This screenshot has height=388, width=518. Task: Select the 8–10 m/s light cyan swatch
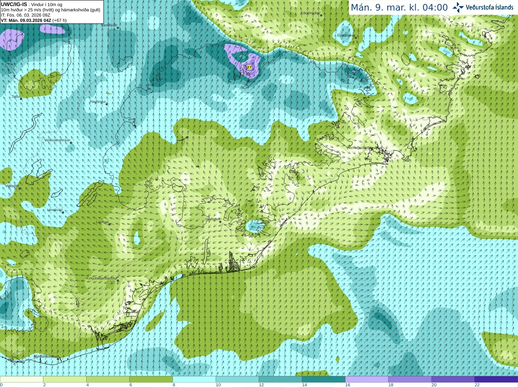pos(194,379)
